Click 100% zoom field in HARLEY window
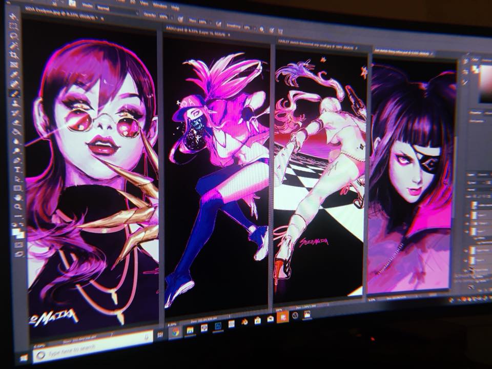This screenshot has height=369, width=492. (278, 310)
